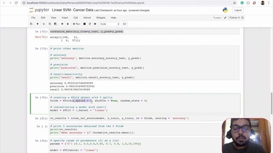Click the page vertical scrollbar thumb
The height and width of the screenshot is (153, 273).
coord(272,103)
